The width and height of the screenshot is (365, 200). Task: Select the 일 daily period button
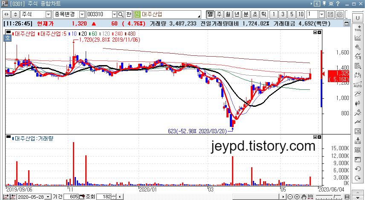(x=210, y=14)
